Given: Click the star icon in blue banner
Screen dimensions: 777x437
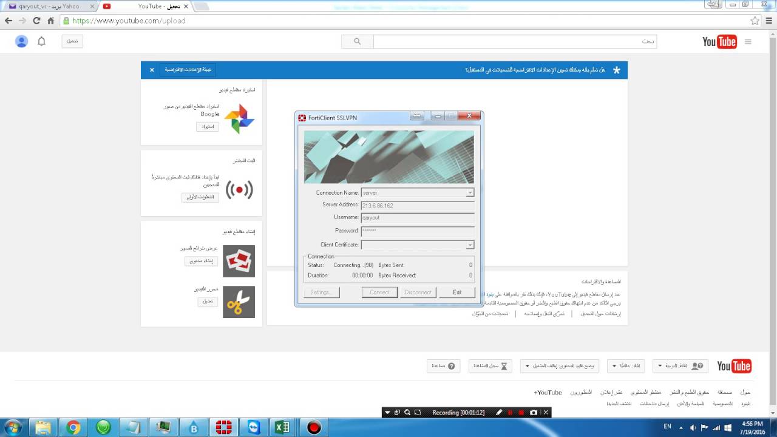Looking at the screenshot, I should [617, 70].
